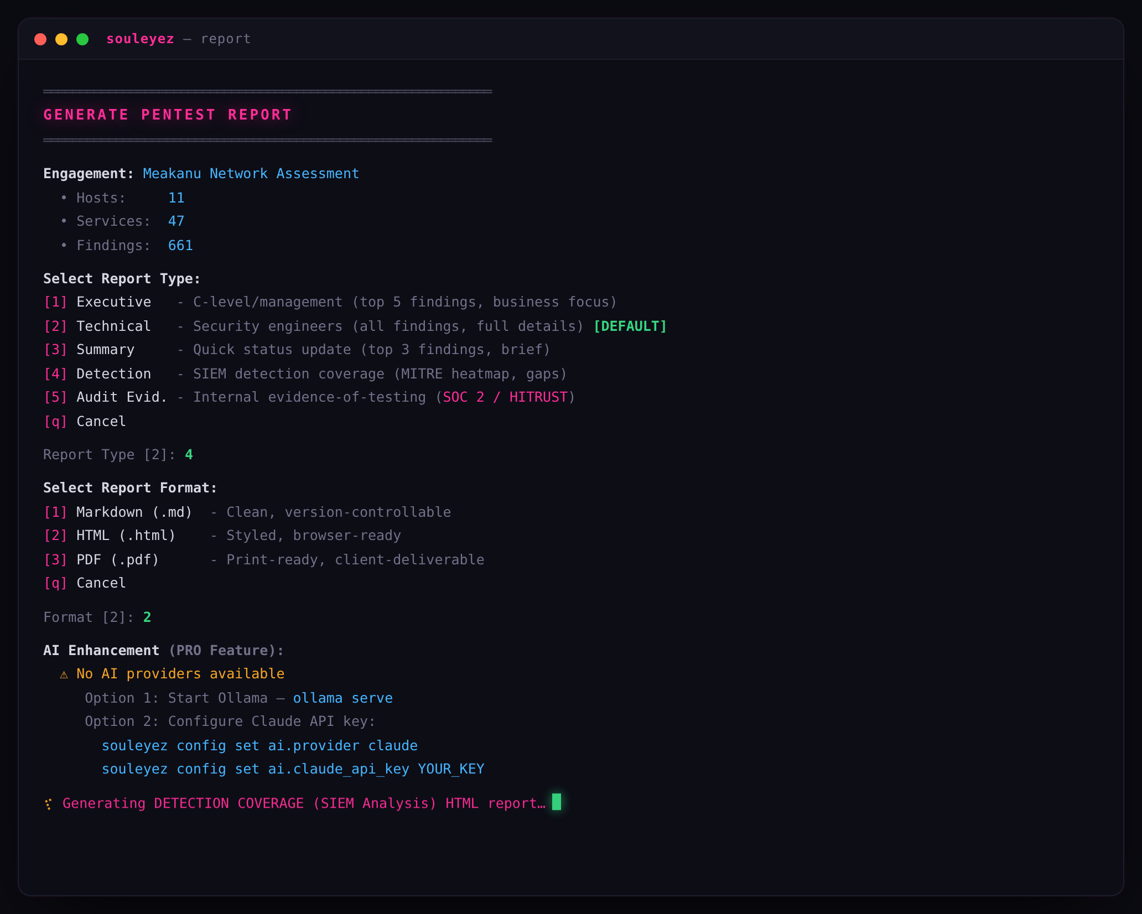Click the 'souleyez' title text

point(140,39)
